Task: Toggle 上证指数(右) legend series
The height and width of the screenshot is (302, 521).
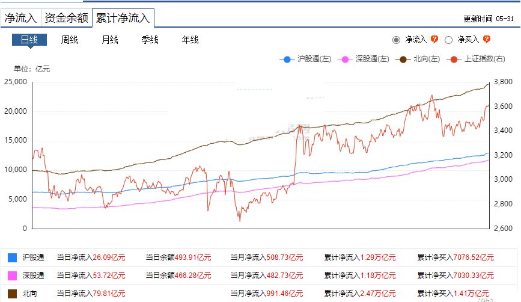Action: click(x=476, y=59)
